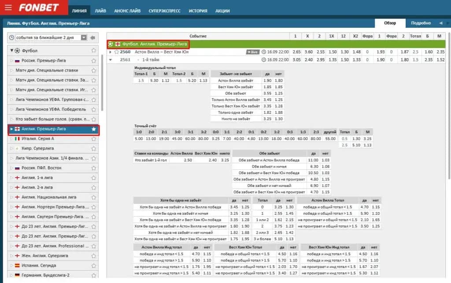Open the hamburger menu
The image size is (451, 283).
tap(8, 7)
